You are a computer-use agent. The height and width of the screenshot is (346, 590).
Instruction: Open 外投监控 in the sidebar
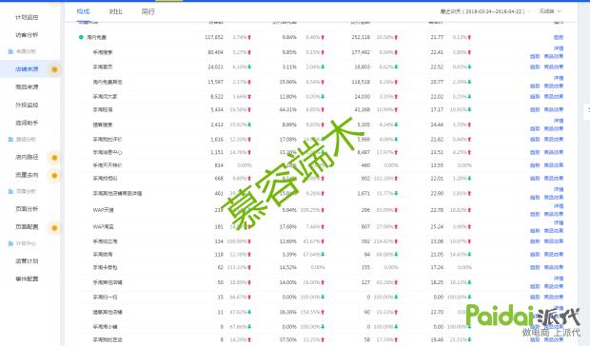[27, 105]
